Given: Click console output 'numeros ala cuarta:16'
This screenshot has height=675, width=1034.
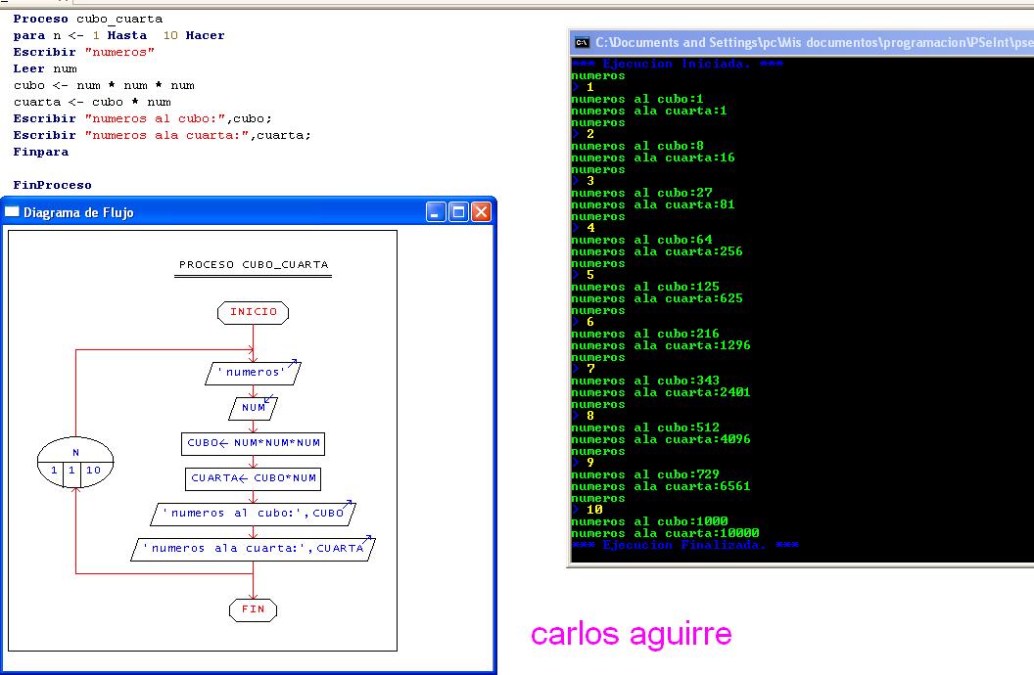Looking at the screenshot, I should click(x=653, y=158).
